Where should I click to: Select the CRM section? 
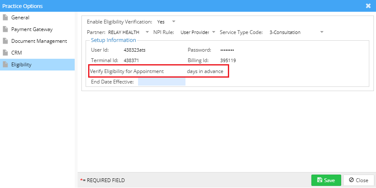16,53
